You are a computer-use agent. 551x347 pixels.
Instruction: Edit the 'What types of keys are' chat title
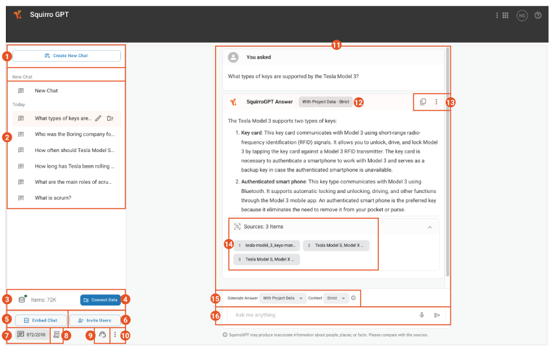(98, 118)
